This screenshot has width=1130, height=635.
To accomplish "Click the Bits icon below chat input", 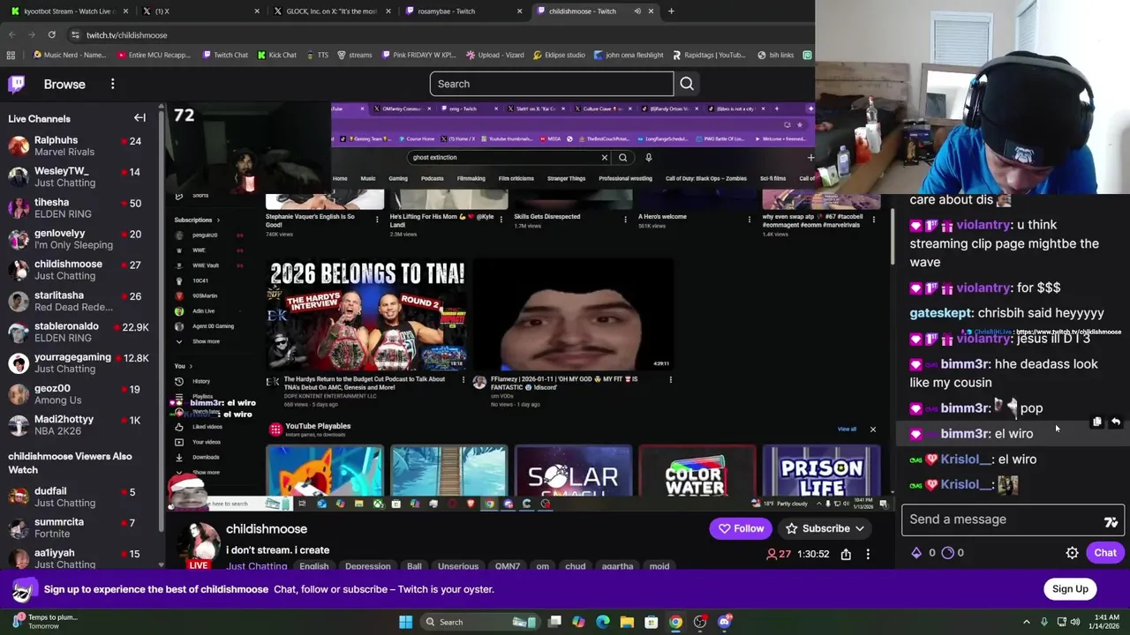I will coord(916,553).
